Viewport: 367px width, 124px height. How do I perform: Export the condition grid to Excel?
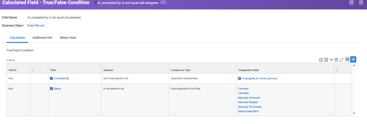(321, 60)
